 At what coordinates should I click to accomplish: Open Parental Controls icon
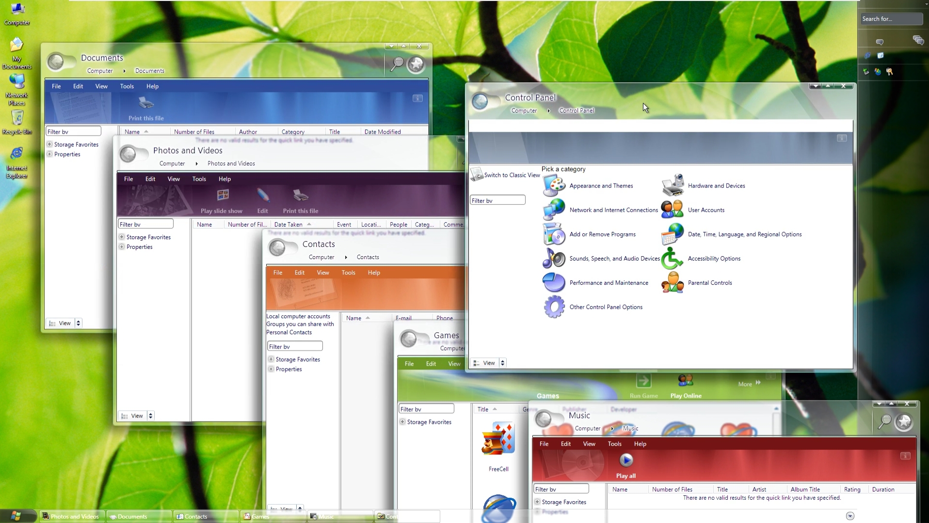coord(673,282)
